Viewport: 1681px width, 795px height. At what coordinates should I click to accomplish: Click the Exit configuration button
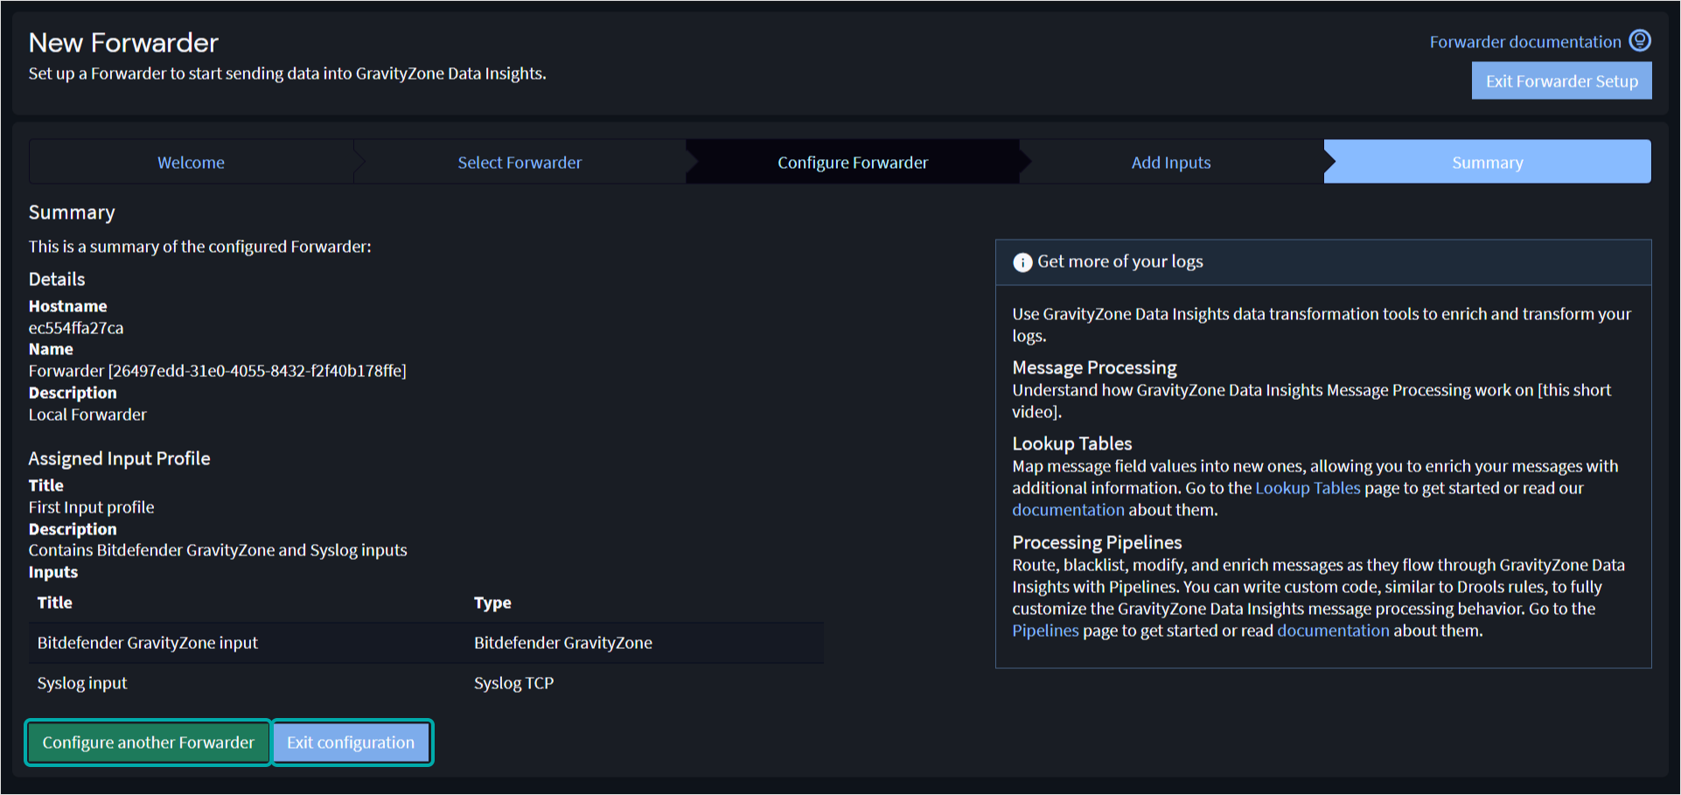tap(351, 743)
